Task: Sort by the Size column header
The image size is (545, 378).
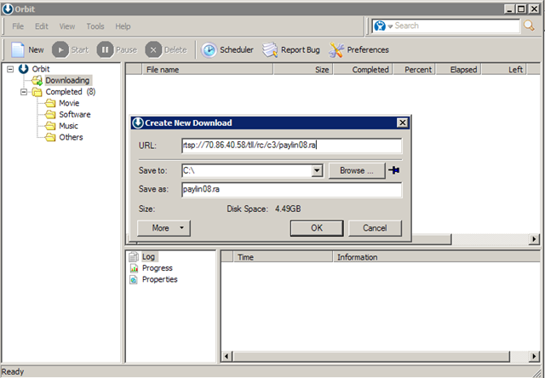Action: click(303, 70)
